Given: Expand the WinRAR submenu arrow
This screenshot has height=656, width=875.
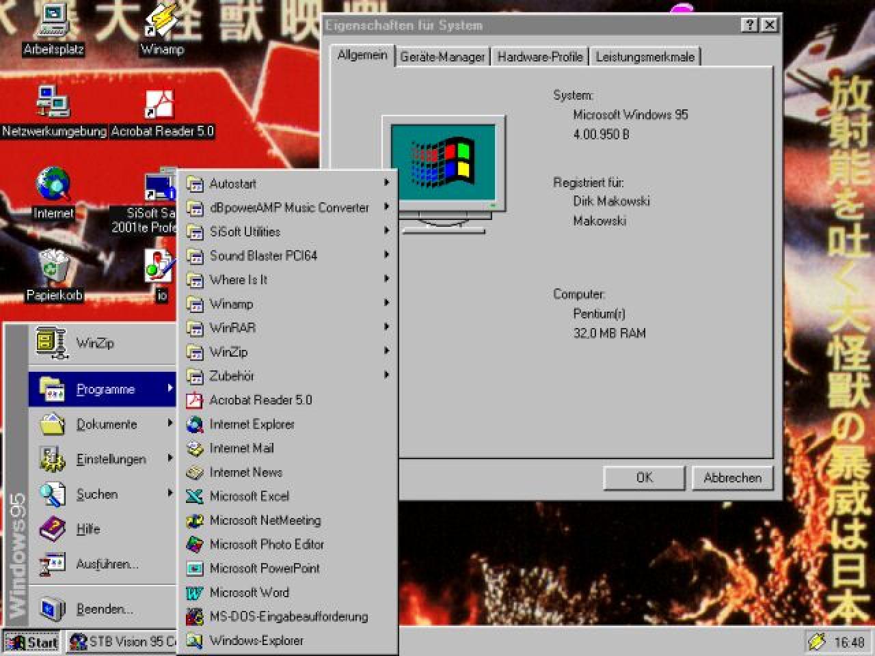Looking at the screenshot, I should point(386,327).
